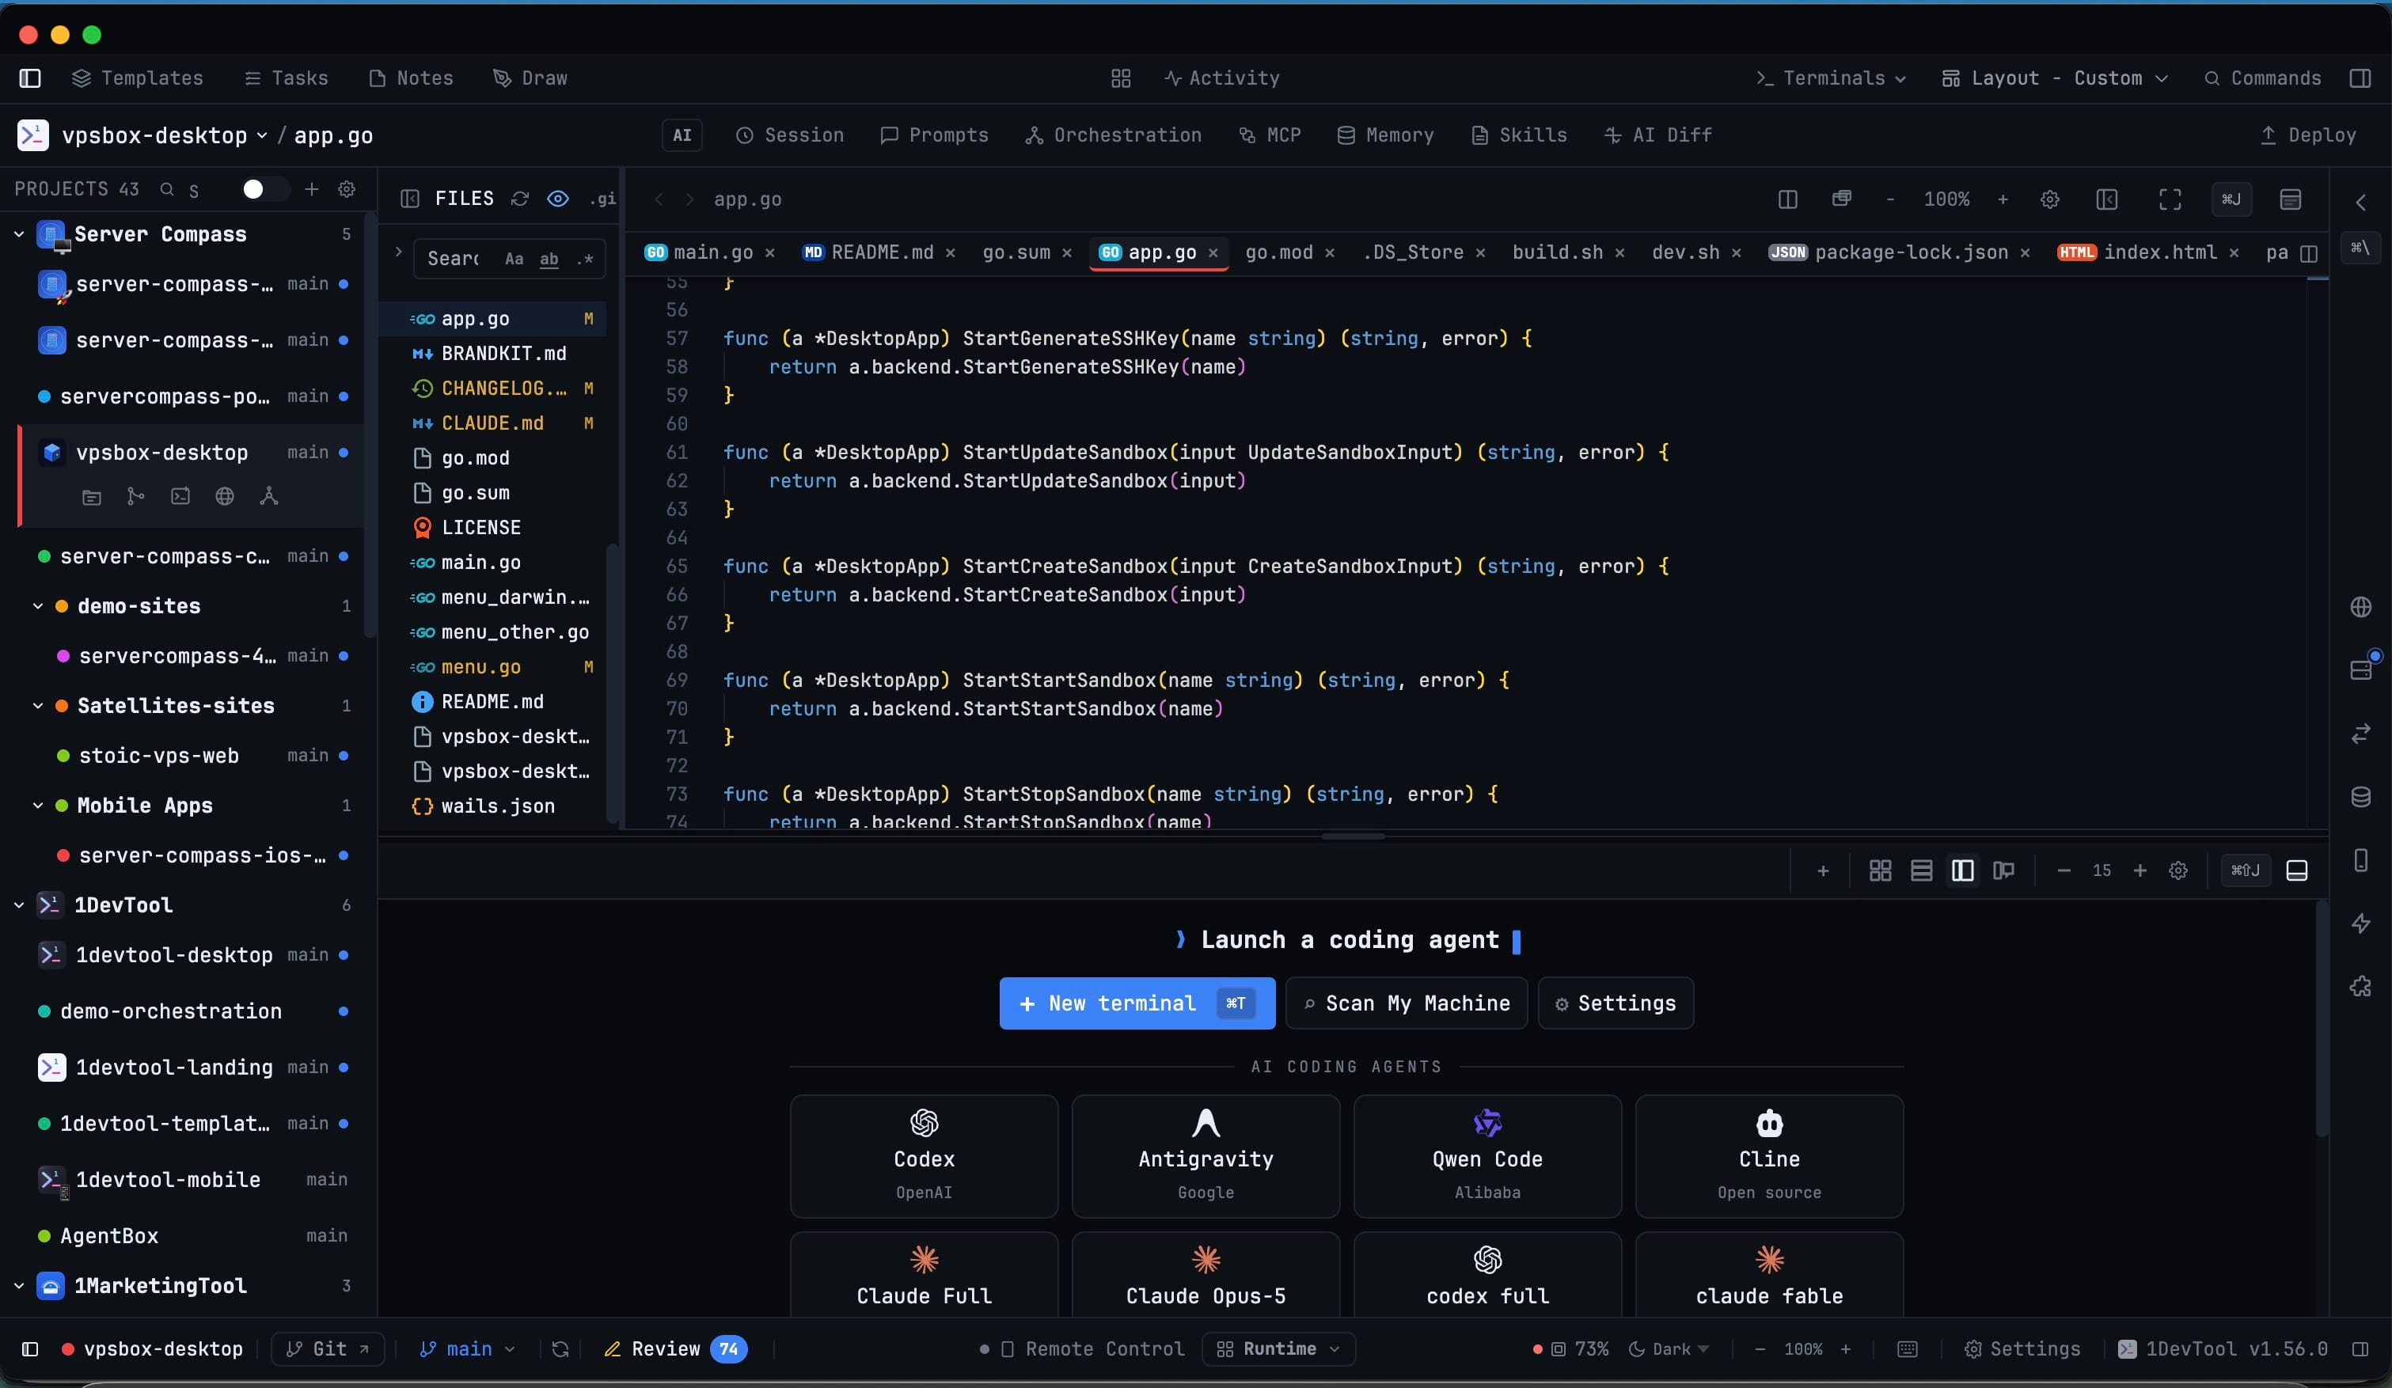Open the Dark theme dropdown
Screen dimensions: 2392x1388
[1669, 1349]
